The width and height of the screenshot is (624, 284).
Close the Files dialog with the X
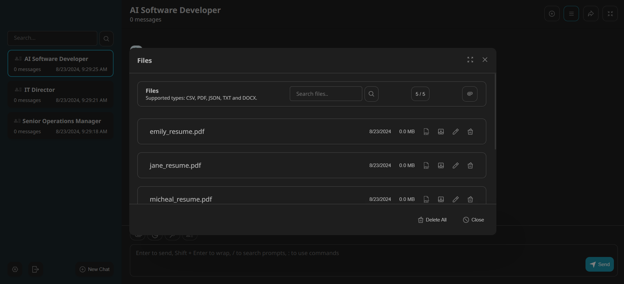coord(485,60)
